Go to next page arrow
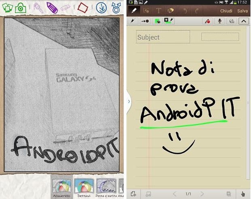Image resolution: width=251 pixels, height=199 pixels. tap(202, 194)
